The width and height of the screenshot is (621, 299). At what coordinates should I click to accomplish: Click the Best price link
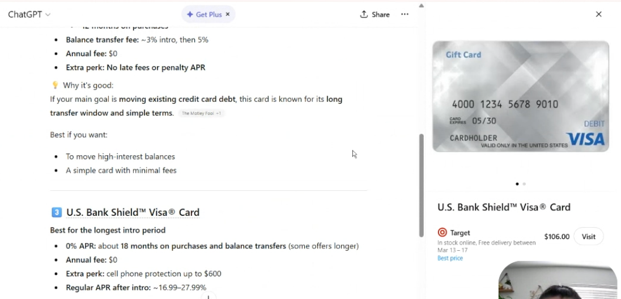[450, 258]
